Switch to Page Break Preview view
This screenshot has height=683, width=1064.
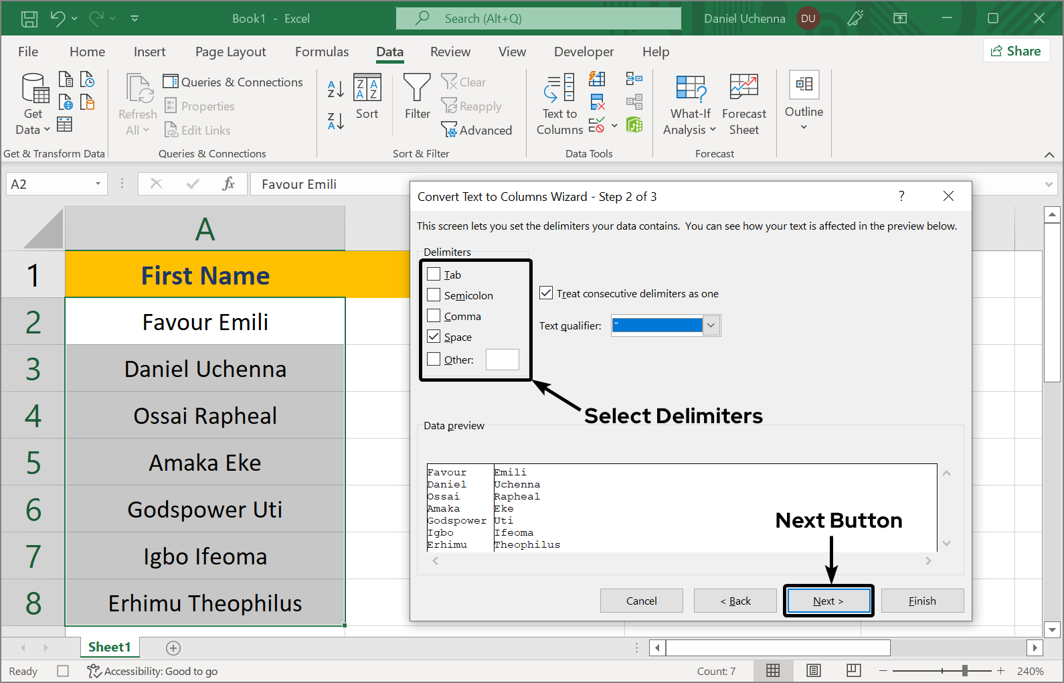pos(853,670)
